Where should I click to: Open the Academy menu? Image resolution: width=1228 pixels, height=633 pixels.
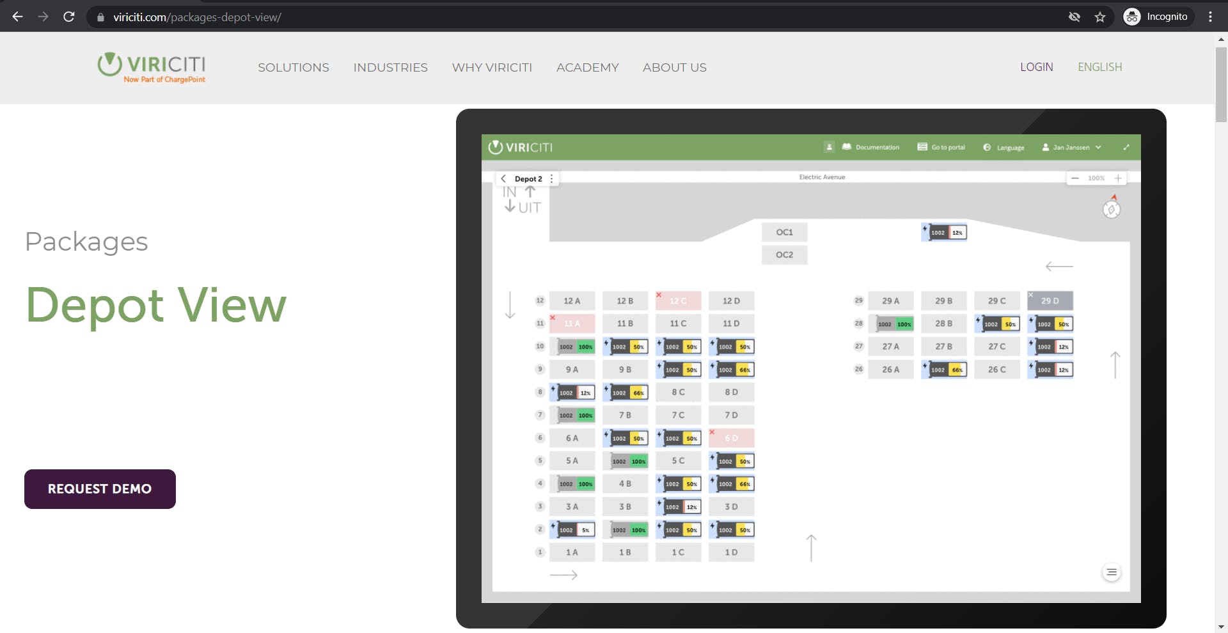[587, 67]
